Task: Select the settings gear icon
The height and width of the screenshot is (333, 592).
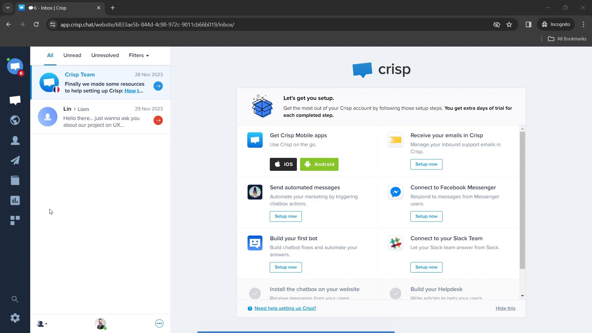Action: point(15,317)
